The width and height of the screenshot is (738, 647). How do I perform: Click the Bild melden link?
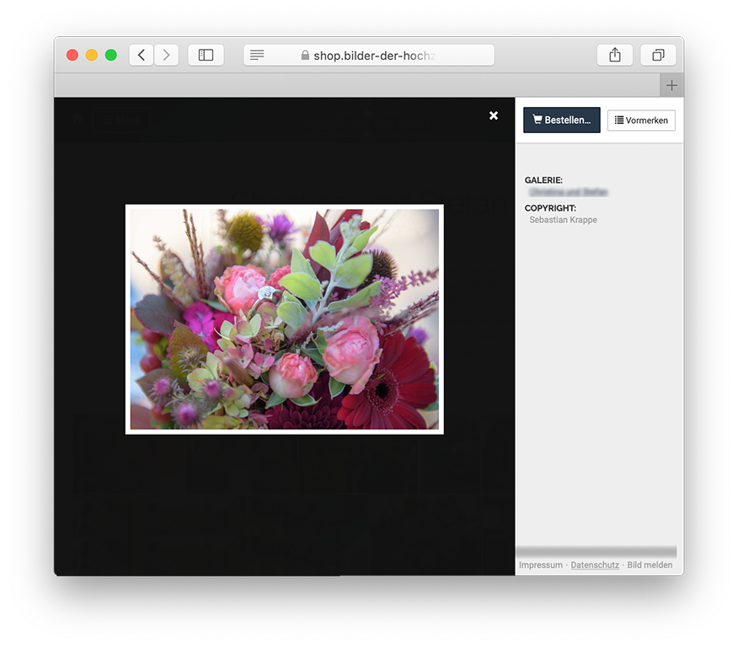[x=650, y=564]
